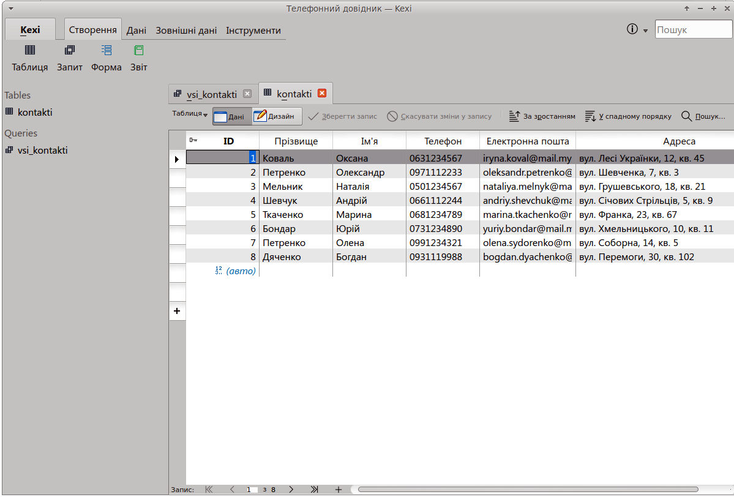
Task: Click the Пошук search input field
Action: (x=693, y=30)
